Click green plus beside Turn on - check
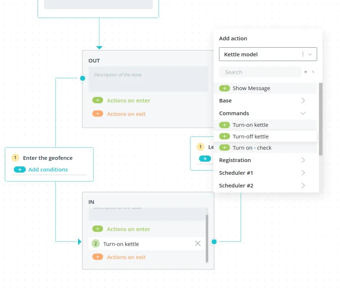Screen dimensions: 340x291 [x=224, y=148]
